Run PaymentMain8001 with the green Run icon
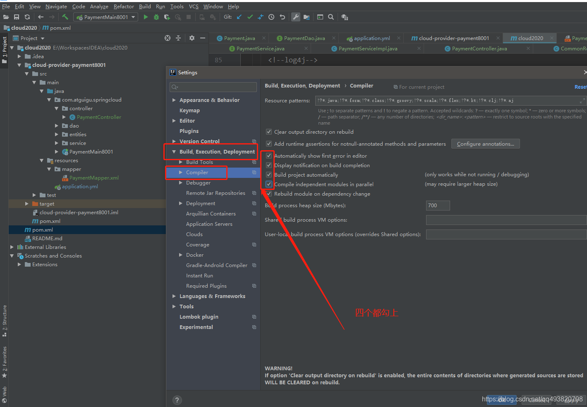Image resolution: width=587 pixels, height=407 pixels. 146,17
